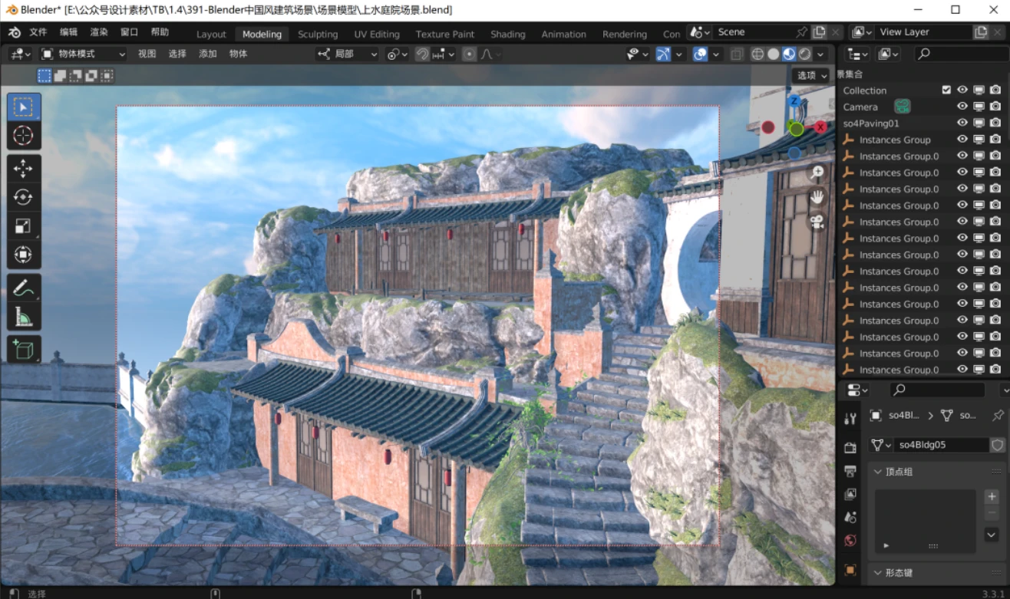Screen dimensions: 1010x599
Task: Select the Tweak/Select Box tool
Action: 24,108
